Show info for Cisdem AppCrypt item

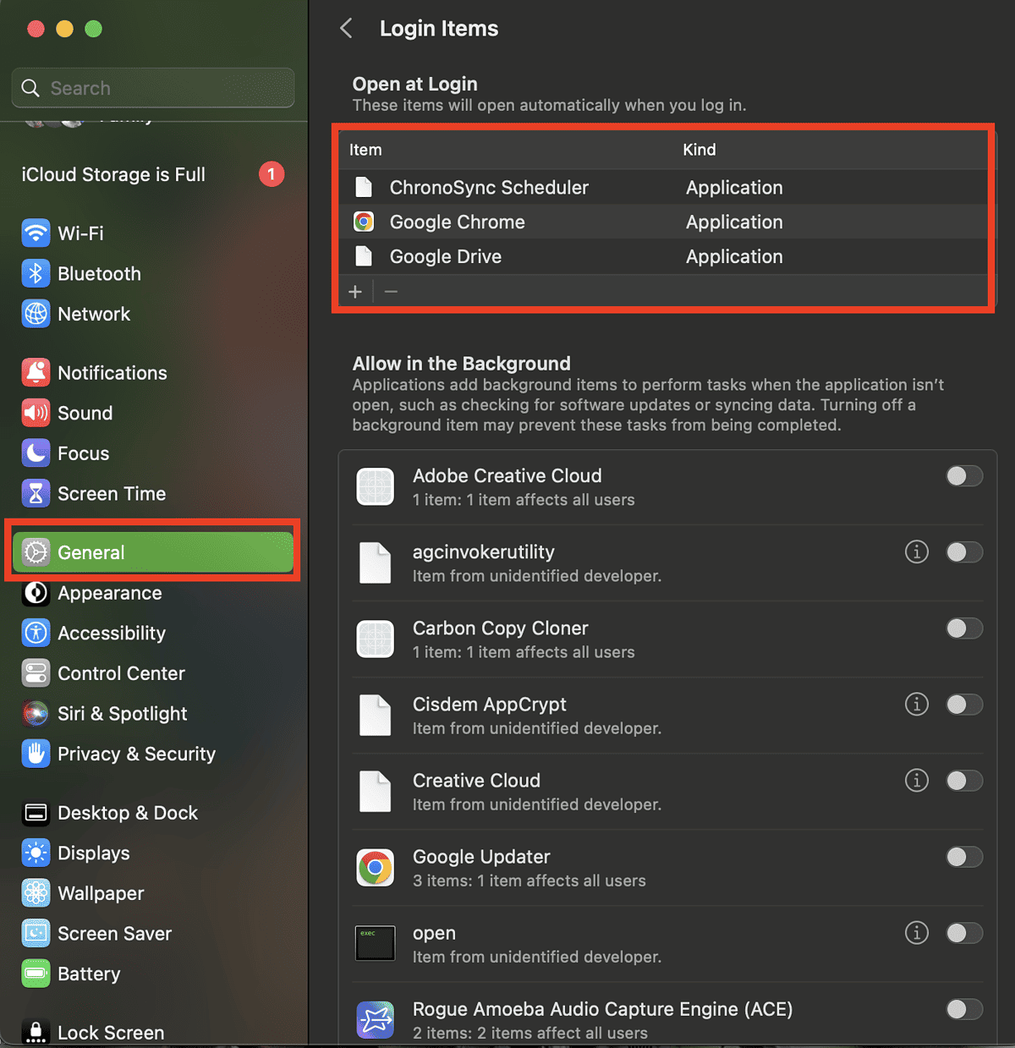916,704
